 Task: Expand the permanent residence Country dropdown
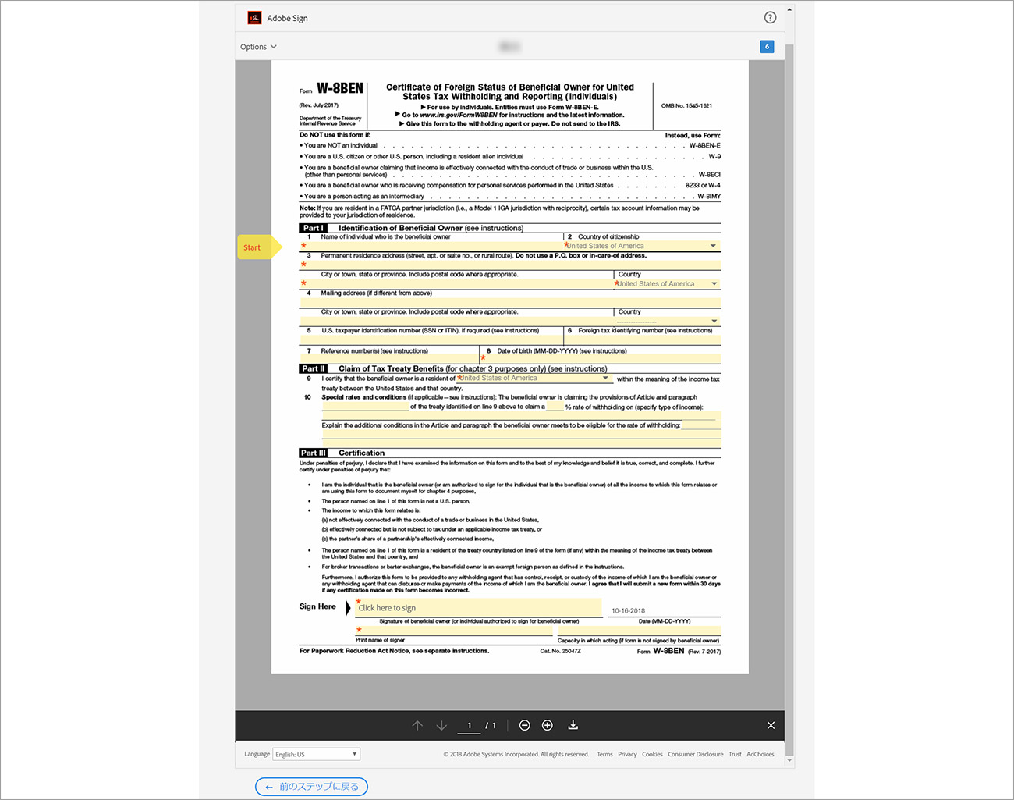coord(668,283)
